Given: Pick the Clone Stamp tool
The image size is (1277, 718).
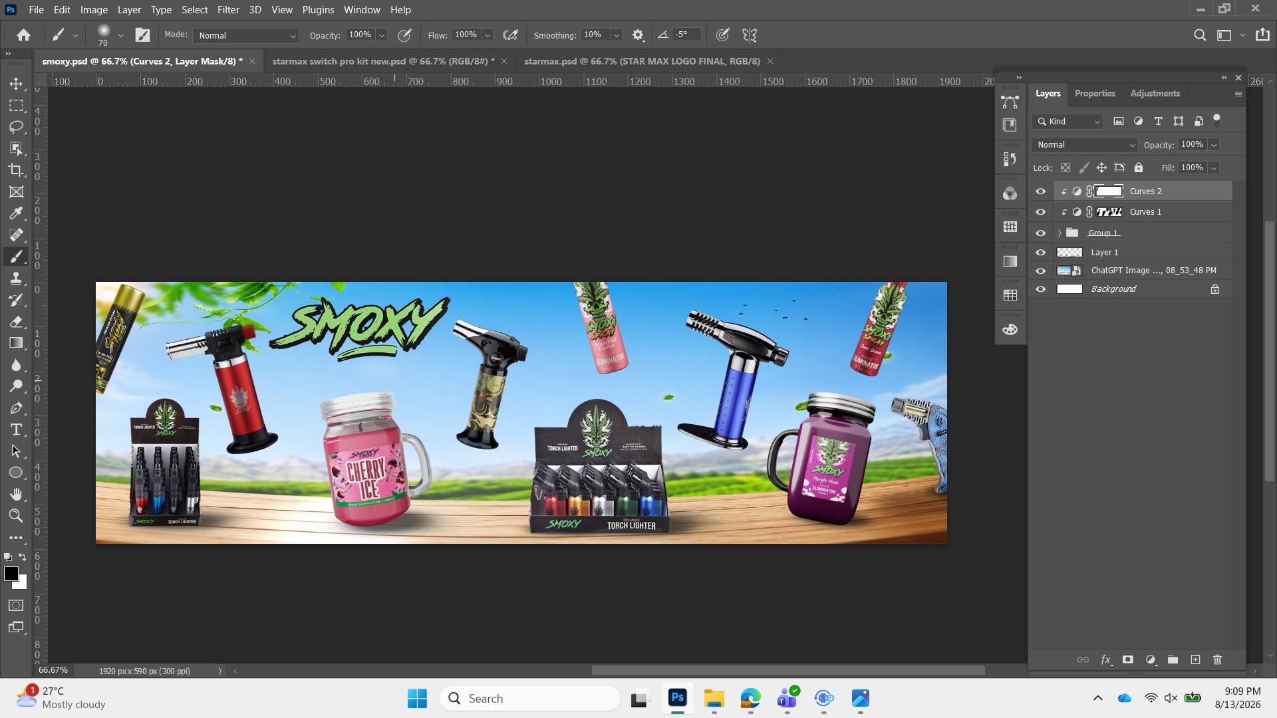Looking at the screenshot, I should [x=16, y=279].
